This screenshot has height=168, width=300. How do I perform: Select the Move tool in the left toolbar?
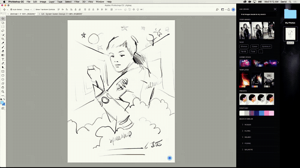[3, 19]
